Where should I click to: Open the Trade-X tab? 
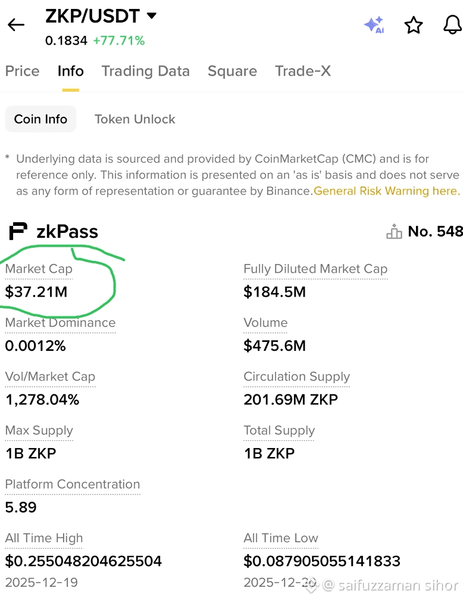coord(303,71)
